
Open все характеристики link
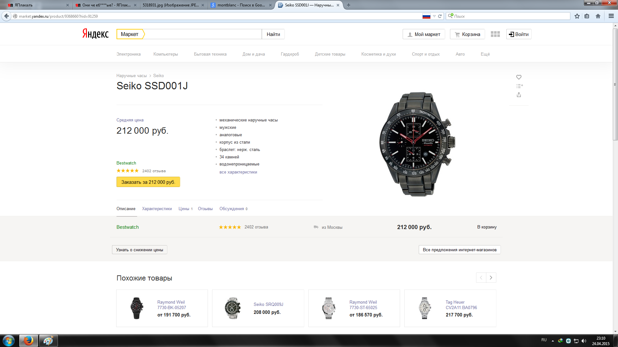(x=238, y=172)
